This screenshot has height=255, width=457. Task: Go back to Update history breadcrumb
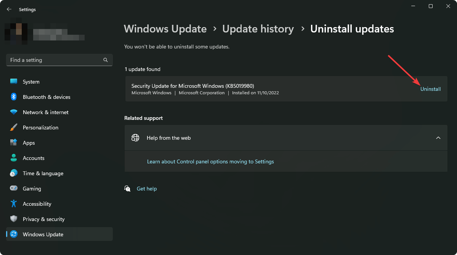point(258,29)
